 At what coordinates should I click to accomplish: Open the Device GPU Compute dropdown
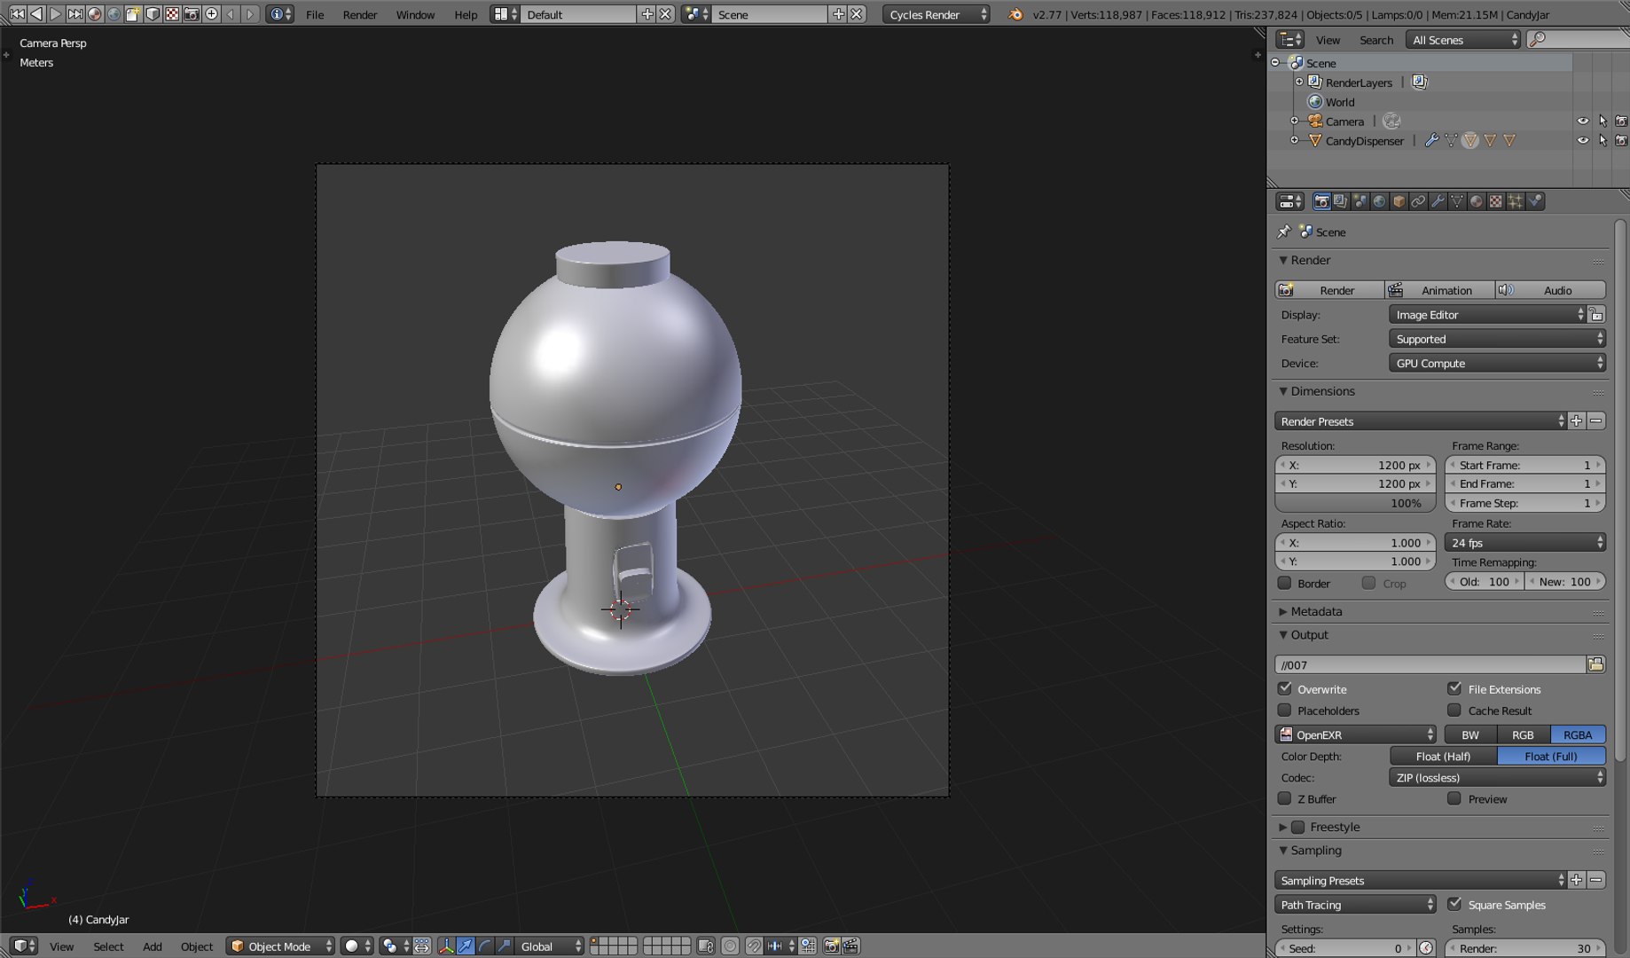pos(1497,363)
